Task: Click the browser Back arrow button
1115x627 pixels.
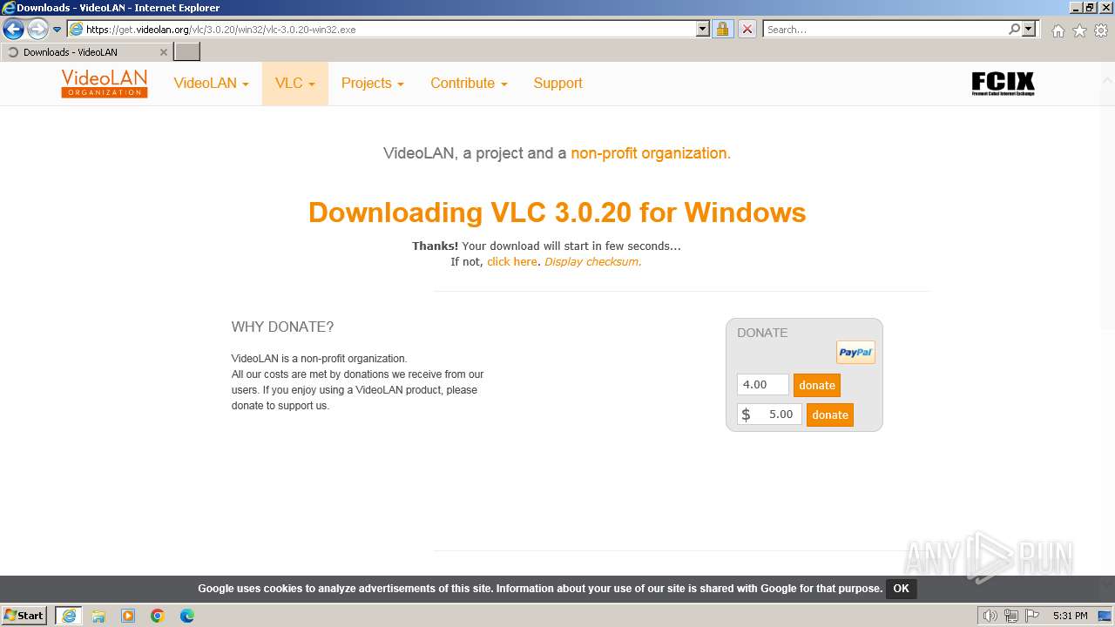Action: [x=13, y=30]
